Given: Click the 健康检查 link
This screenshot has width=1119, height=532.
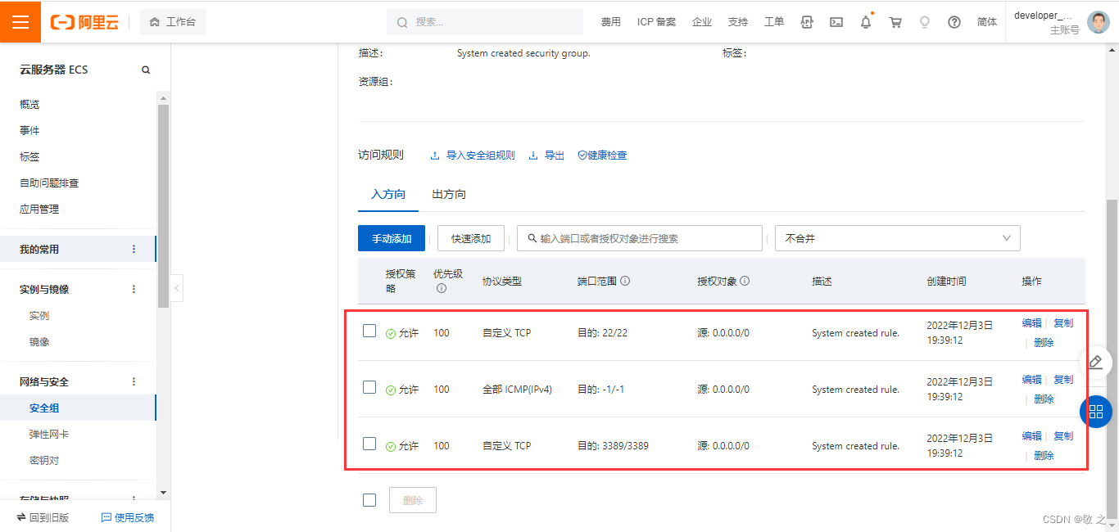Looking at the screenshot, I should click(602, 155).
